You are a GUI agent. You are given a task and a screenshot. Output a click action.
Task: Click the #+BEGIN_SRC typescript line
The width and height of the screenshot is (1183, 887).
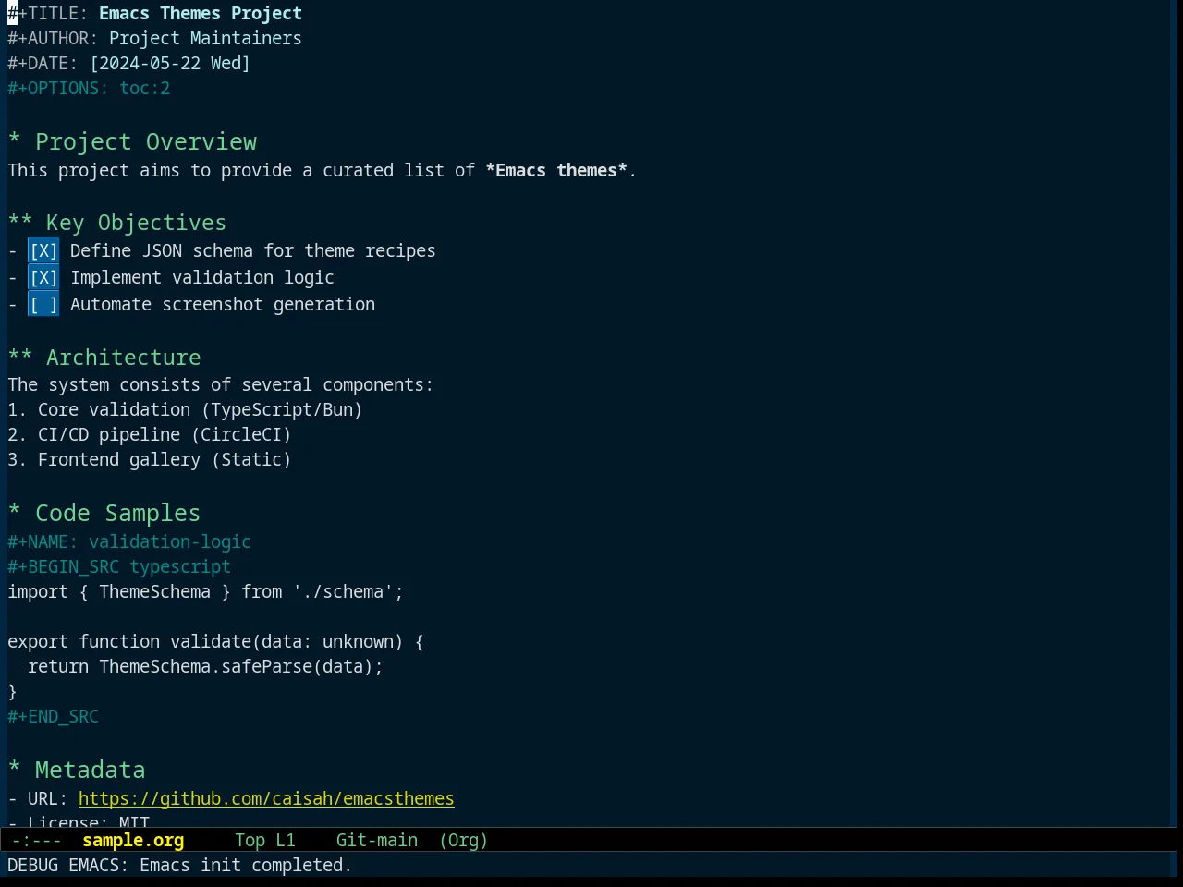click(119, 566)
